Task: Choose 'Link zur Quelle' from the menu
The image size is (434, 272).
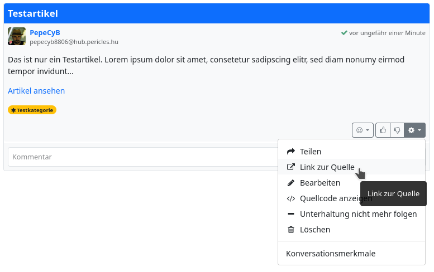Action: [x=327, y=167]
